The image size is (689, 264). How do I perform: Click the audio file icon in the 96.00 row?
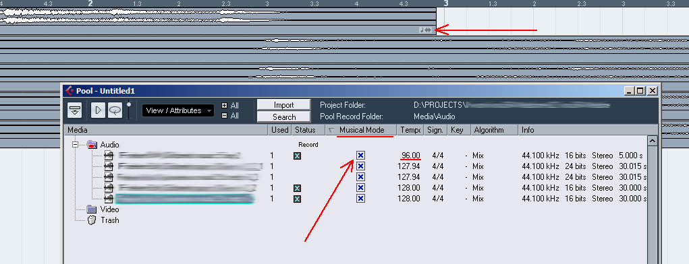coord(109,156)
